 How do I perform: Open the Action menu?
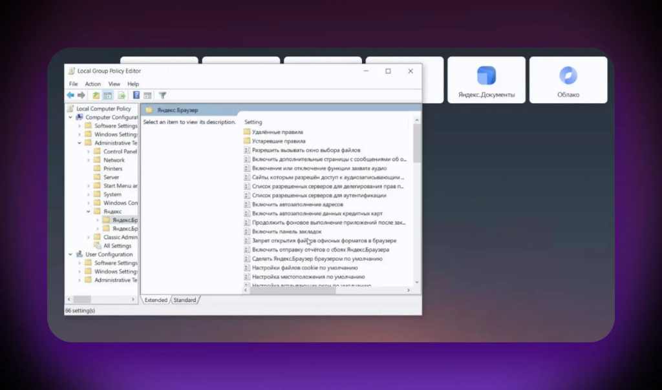(x=92, y=84)
